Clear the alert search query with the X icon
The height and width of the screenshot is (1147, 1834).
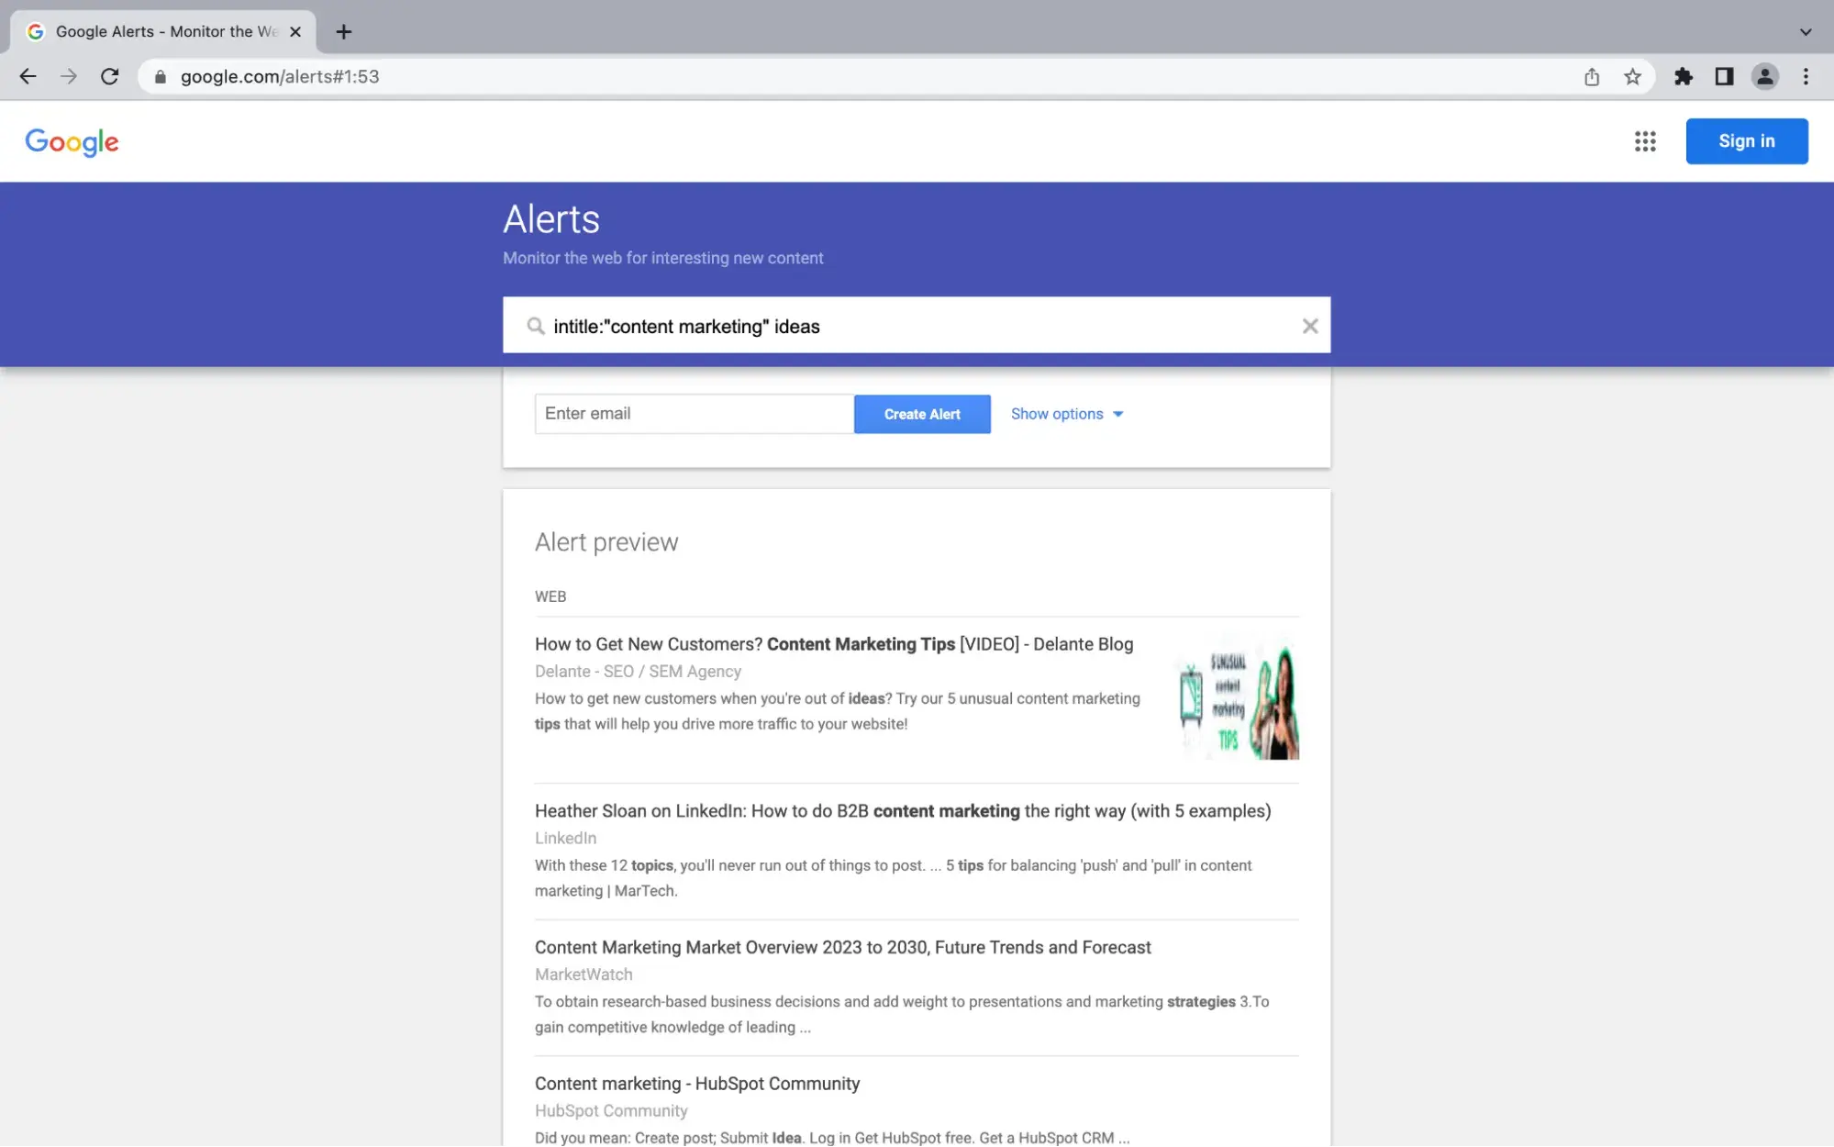pyautogui.click(x=1310, y=326)
